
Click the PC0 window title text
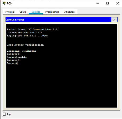coord(9,3)
